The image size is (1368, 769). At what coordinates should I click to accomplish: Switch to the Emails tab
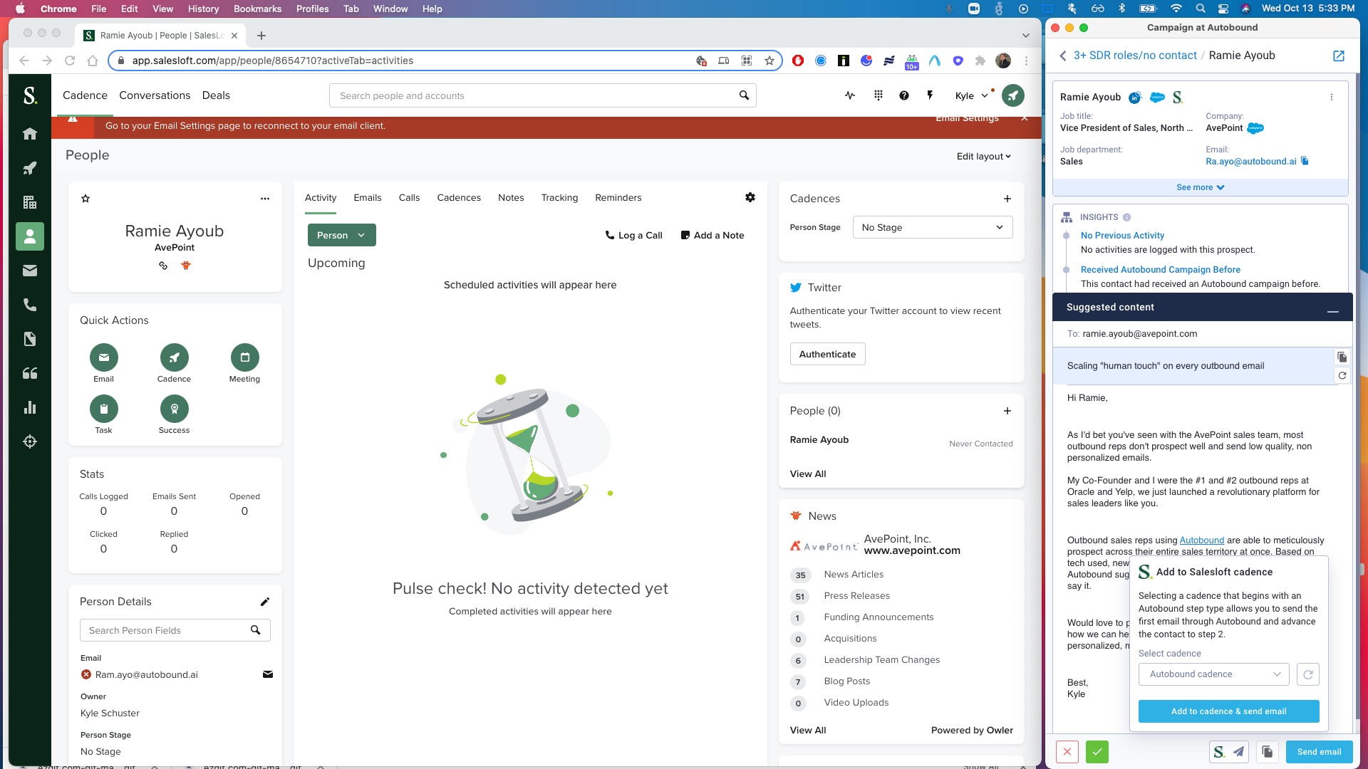(x=367, y=197)
